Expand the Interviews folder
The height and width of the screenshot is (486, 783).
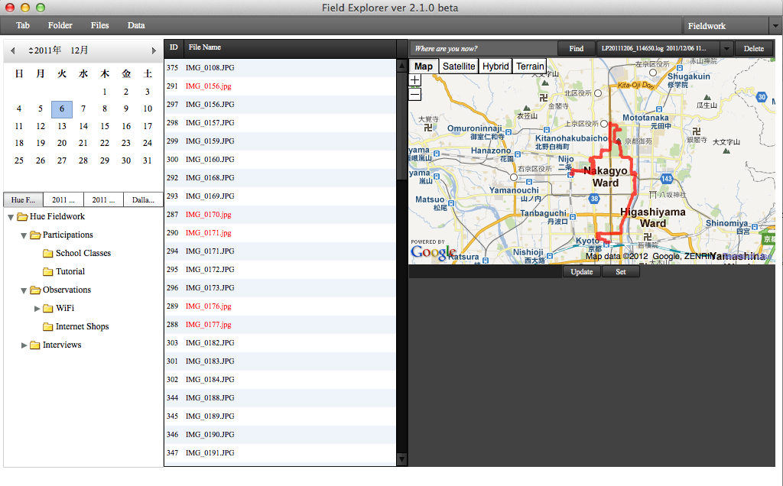(x=24, y=345)
